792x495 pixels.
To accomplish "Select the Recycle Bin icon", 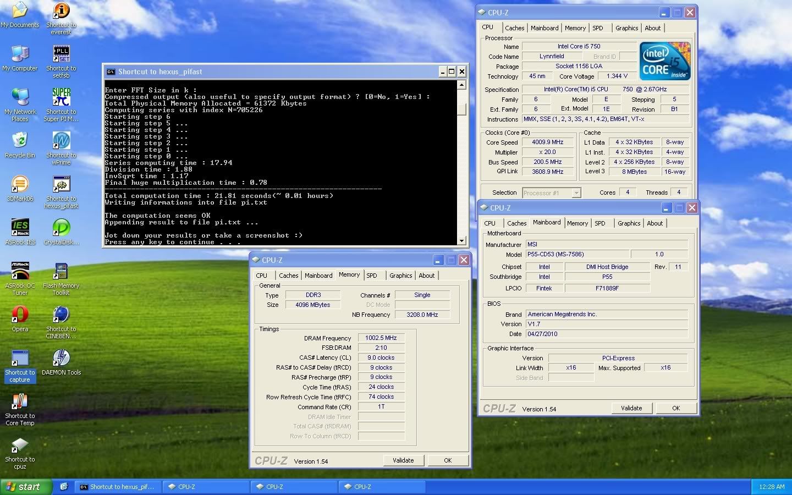I will coord(20,140).
